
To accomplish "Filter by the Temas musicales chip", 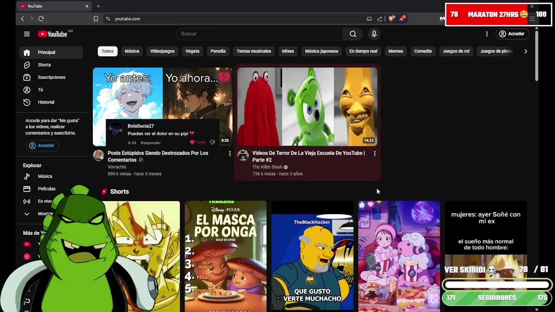I will pos(254,51).
